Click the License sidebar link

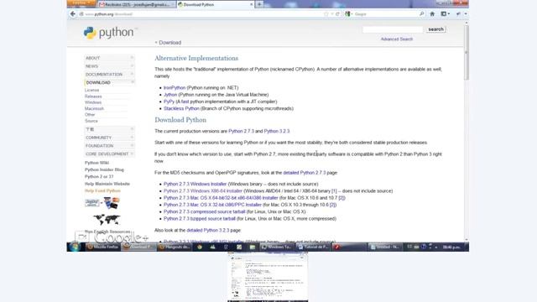[91, 90]
